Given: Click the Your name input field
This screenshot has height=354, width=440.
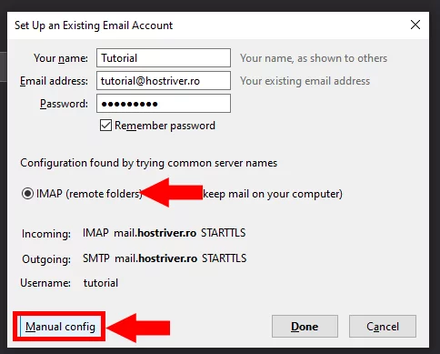Looking at the screenshot, I should [164, 57].
